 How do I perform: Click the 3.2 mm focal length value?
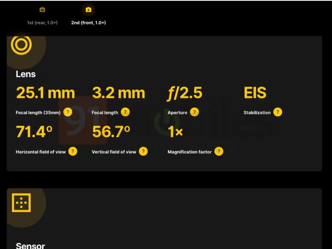click(x=118, y=93)
